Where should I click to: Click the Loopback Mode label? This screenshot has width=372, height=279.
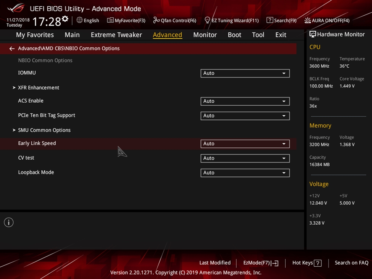(x=36, y=173)
